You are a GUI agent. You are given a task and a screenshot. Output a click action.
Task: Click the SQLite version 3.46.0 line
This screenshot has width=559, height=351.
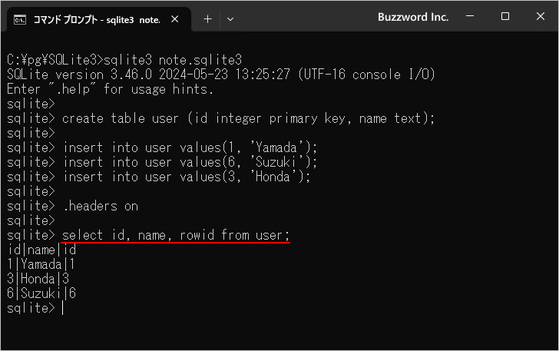click(x=220, y=75)
